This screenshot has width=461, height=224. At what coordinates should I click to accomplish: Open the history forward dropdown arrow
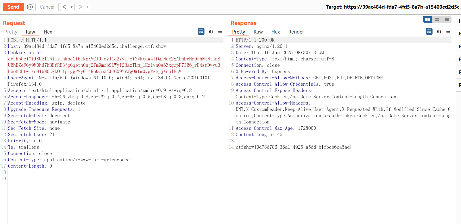87,7
